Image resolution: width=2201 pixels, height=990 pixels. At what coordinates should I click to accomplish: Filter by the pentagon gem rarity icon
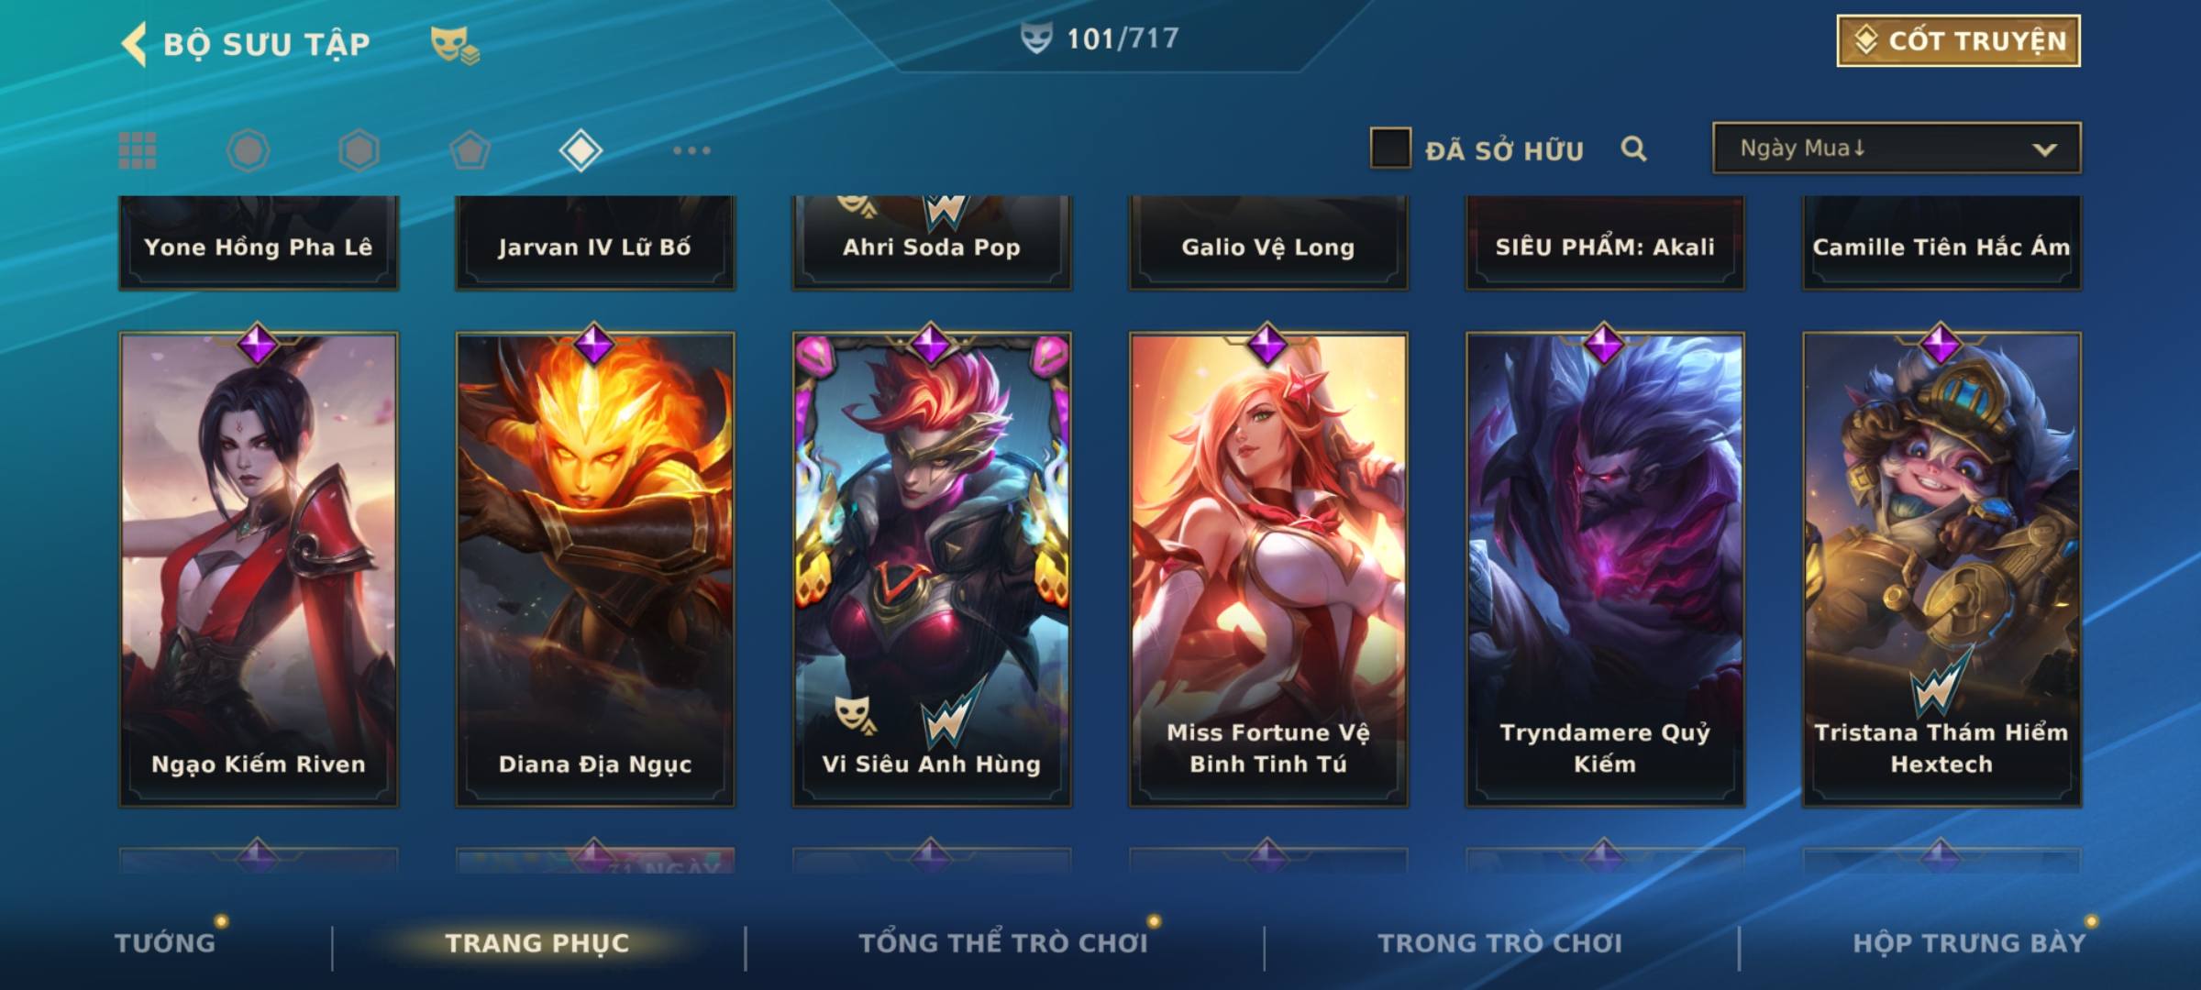point(470,150)
